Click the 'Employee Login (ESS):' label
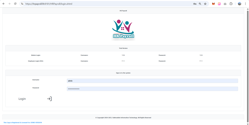Image resolution: width=249 pixels, height=125 pixels. [36, 61]
